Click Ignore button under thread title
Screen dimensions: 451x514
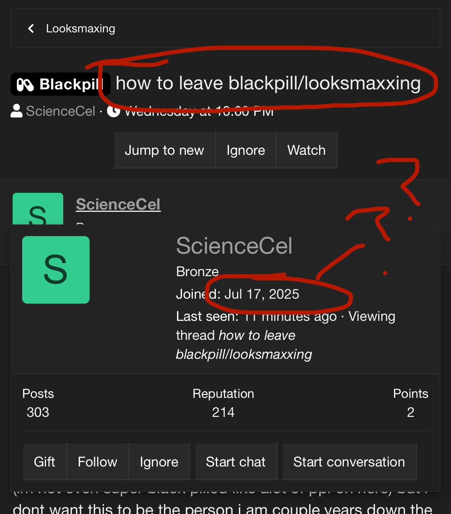click(x=246, y=150)
